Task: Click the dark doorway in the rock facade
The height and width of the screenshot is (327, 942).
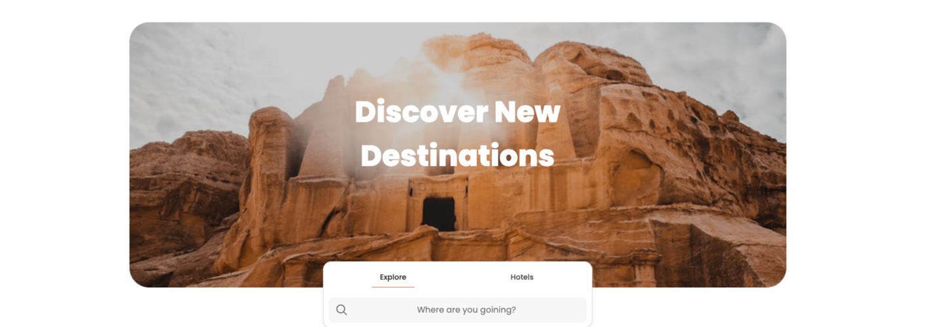Action: (438, 214)
